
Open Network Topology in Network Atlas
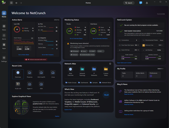82,71
